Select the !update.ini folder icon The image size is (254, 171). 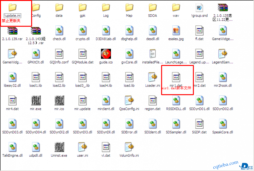tap(12, 7)
